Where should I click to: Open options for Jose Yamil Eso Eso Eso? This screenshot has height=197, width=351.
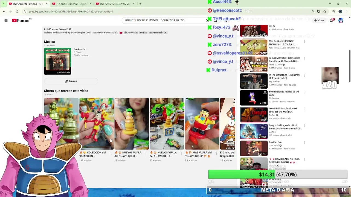point(305,143)
